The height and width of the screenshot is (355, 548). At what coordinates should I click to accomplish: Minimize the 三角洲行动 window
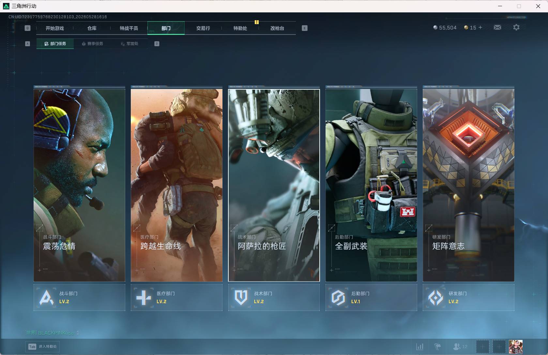point(500,6)
